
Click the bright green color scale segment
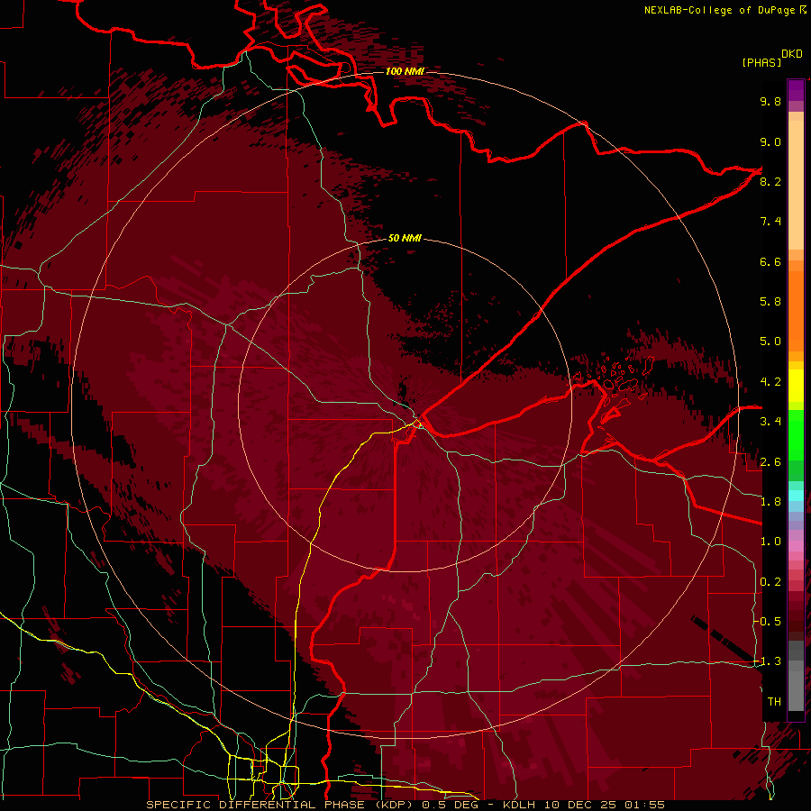[x=796, y=435]
